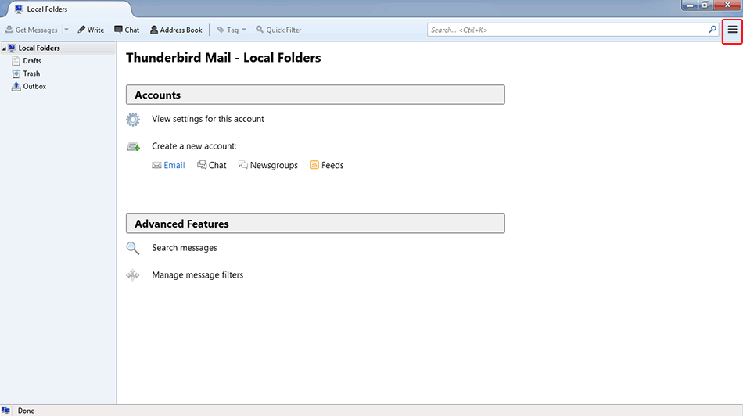Create a new Email account

point(174,165)
